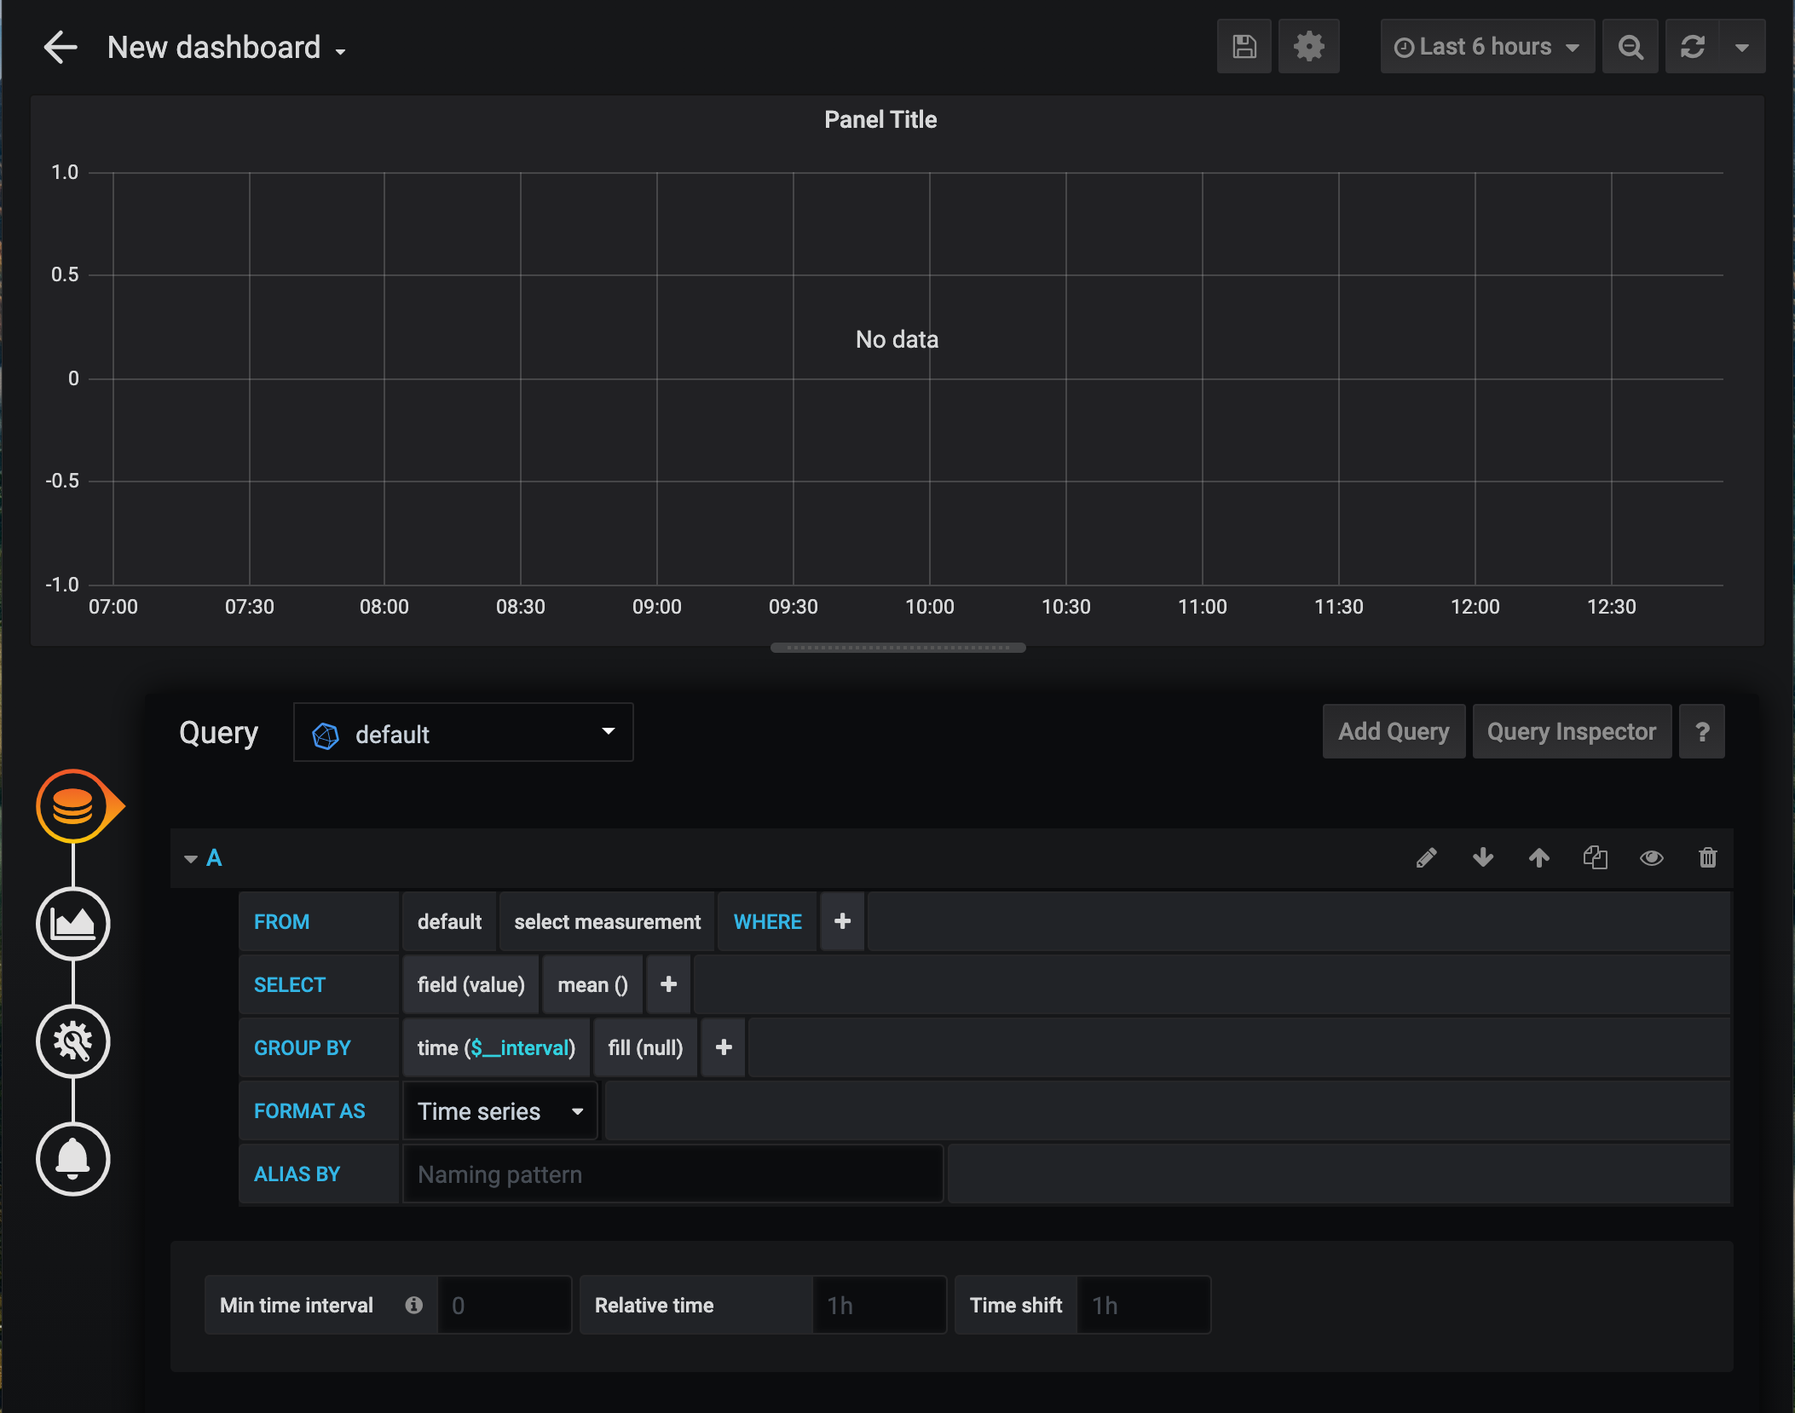Open the default data source dropdown
Viewport: 1795px width, 1413px height.
click(x=463, y=733)
